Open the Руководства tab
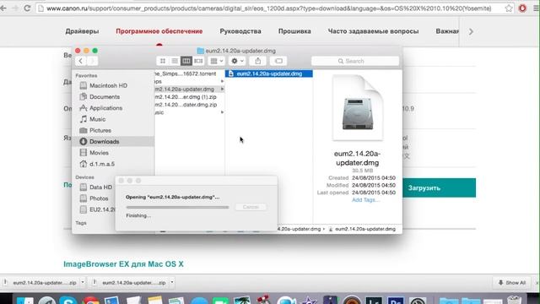540x304 pixels. pyautogui.click(x=240, y=31)
